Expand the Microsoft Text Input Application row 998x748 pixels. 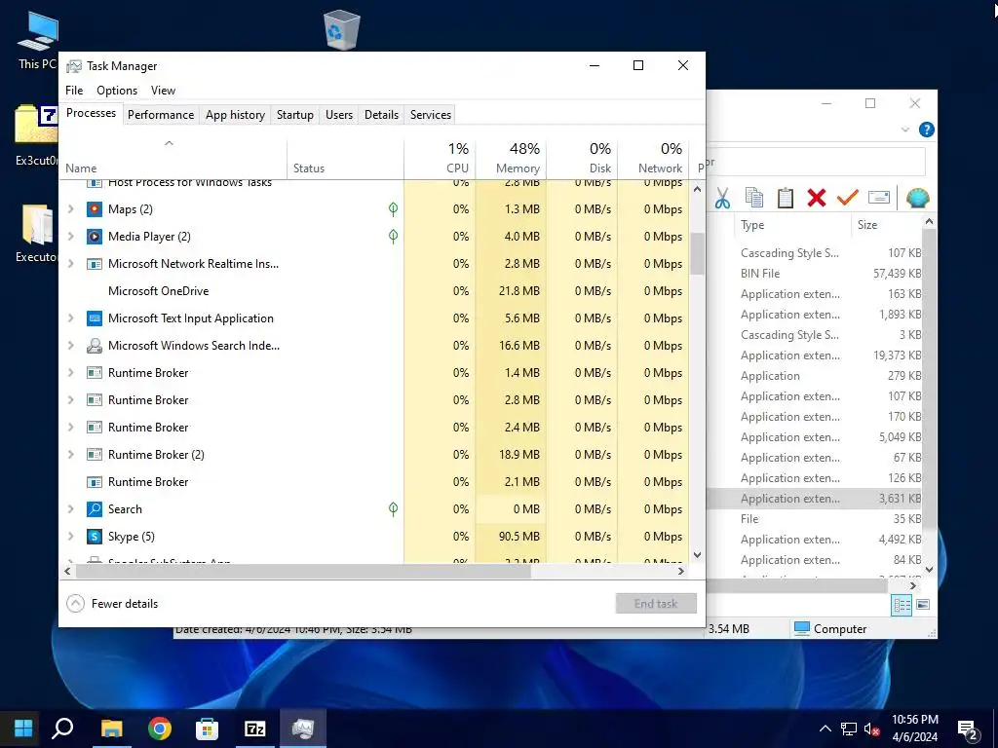click(x=71, y=318)
